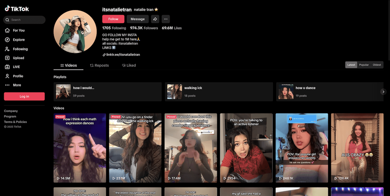The width and height of the screenshot is (390, 196).
Task: Open the Following feed in sidebar
Action: tap(20, 49)
